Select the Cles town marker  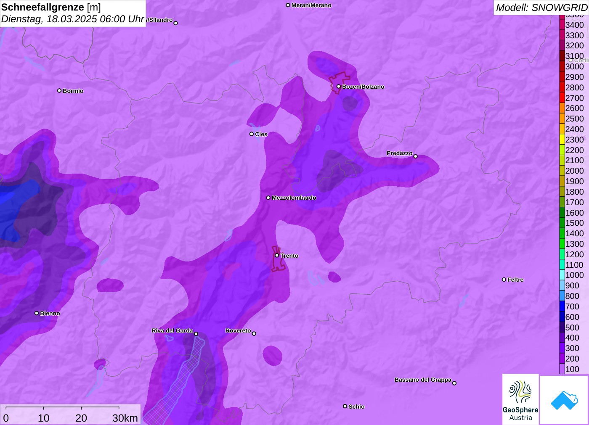tap(252, 134)
